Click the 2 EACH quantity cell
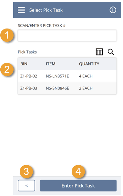Viewport: 123px width, 196px height. [86, 88]
